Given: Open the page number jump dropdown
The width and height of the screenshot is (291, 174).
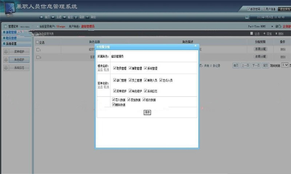Looking at the screenshot, I should (x=285, y=65).
